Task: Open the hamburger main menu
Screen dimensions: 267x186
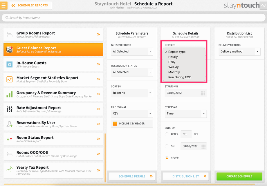Action: (x=3, y=6)
